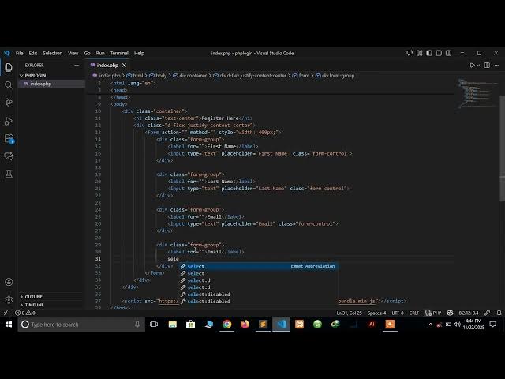The height and width of the screenshot is (379, 505).
Task: Open the Selection menu
Action: (53, 53)
